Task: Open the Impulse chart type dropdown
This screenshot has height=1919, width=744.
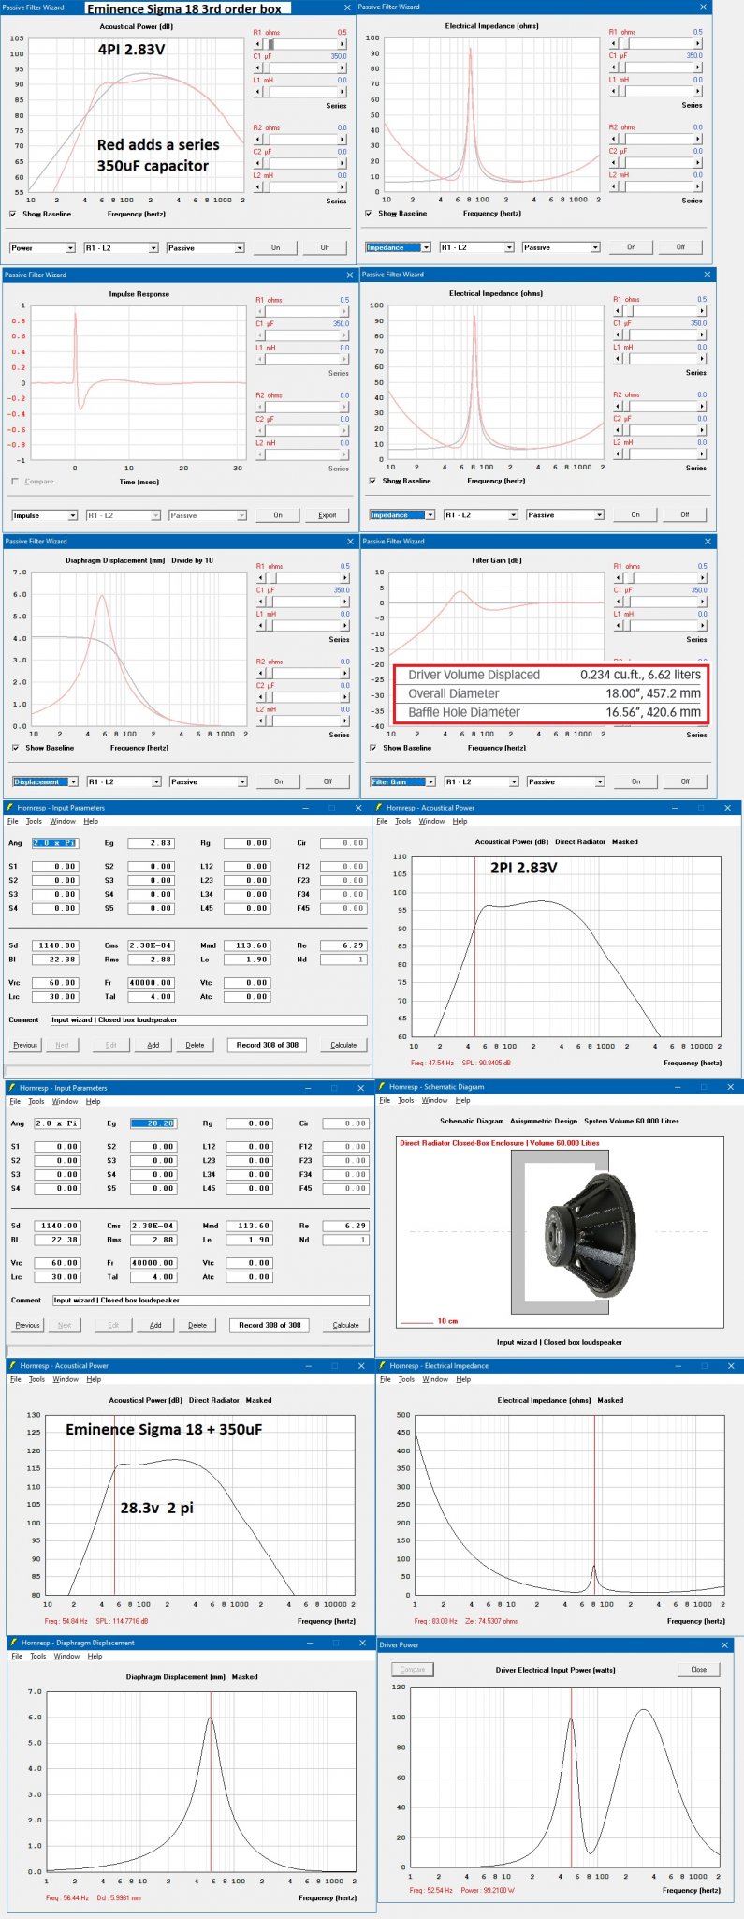Action: [44, 515]
